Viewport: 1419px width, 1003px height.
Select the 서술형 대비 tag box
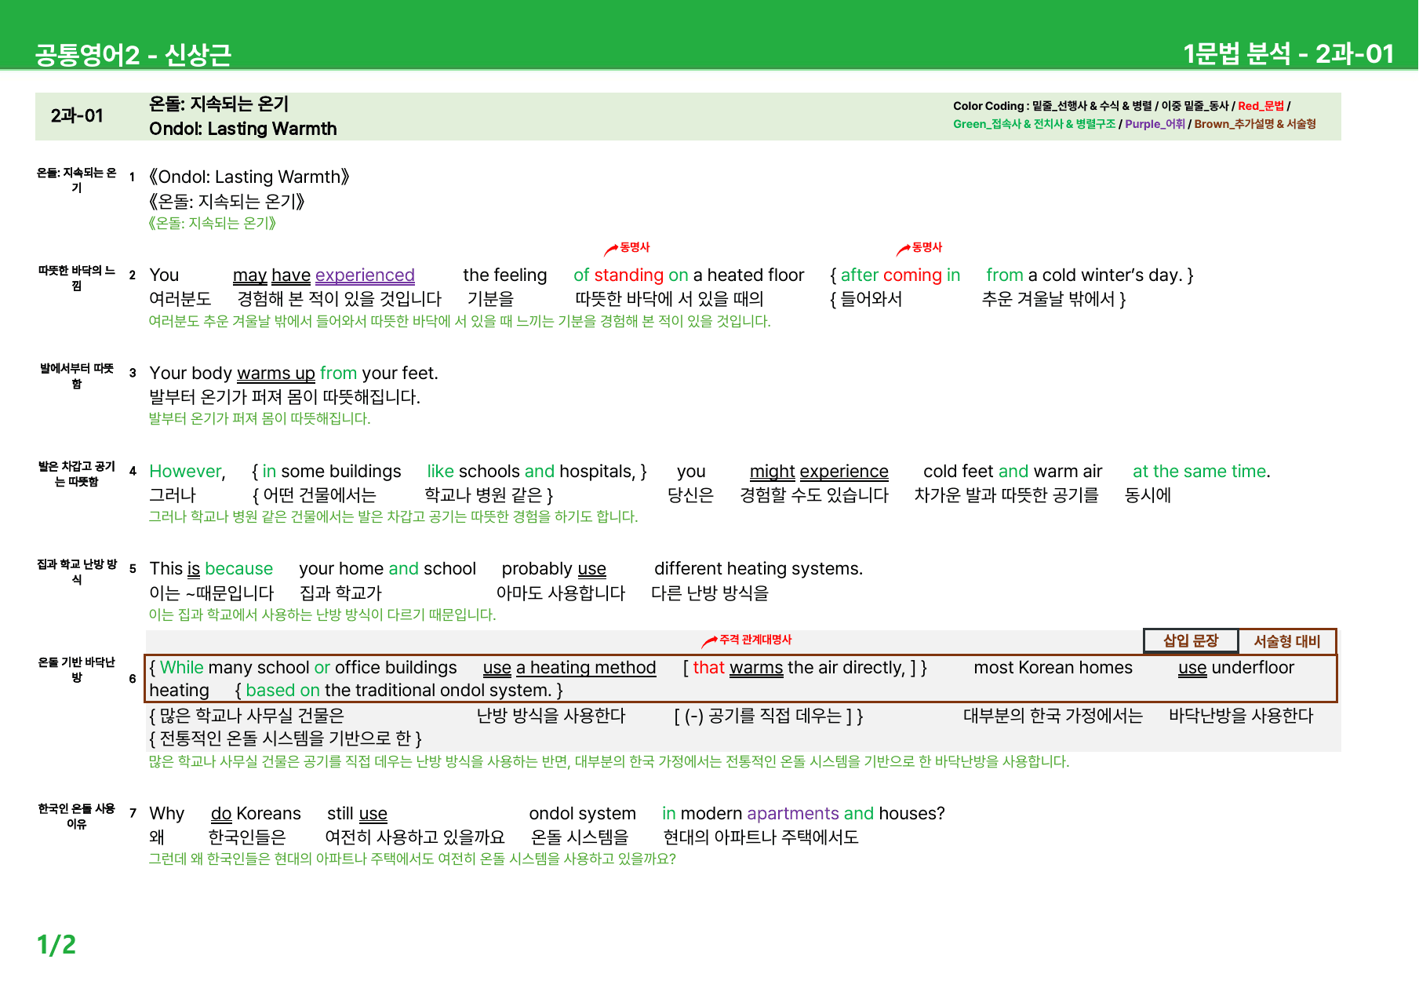tap(1287, 641)
